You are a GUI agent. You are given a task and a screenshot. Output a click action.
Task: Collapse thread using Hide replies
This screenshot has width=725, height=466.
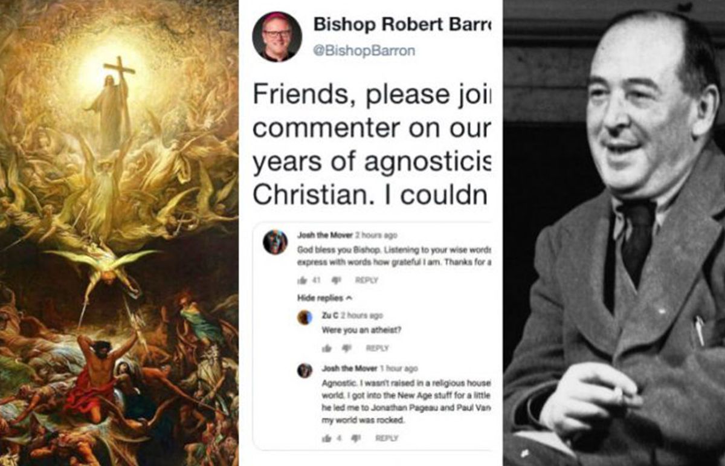coord(325,298)
